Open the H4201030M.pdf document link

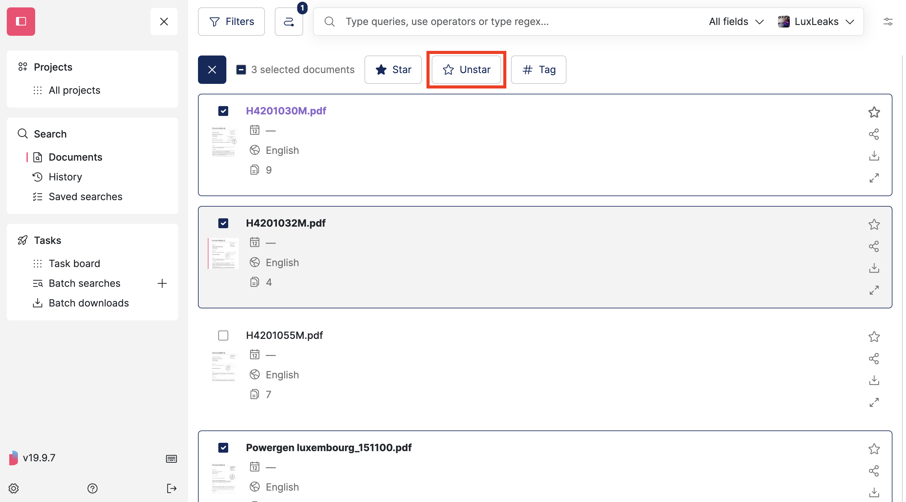(286, 111)
